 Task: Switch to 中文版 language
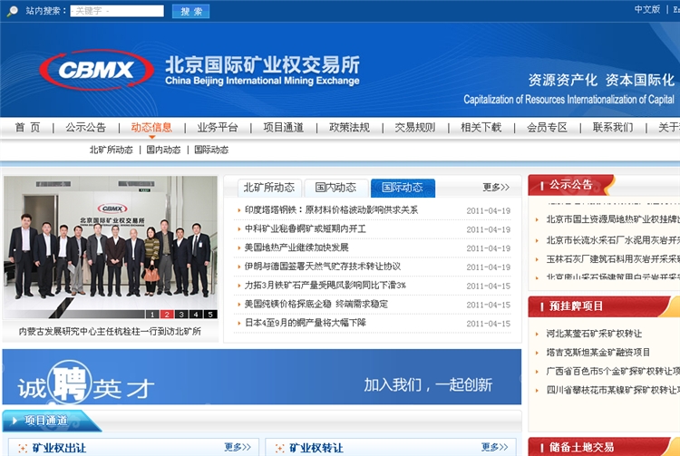pyautogui.click(x=646, y=10)
